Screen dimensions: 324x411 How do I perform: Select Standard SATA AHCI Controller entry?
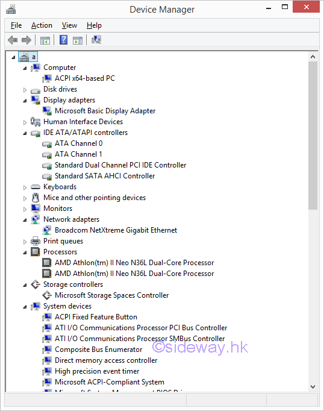point(105,176)
